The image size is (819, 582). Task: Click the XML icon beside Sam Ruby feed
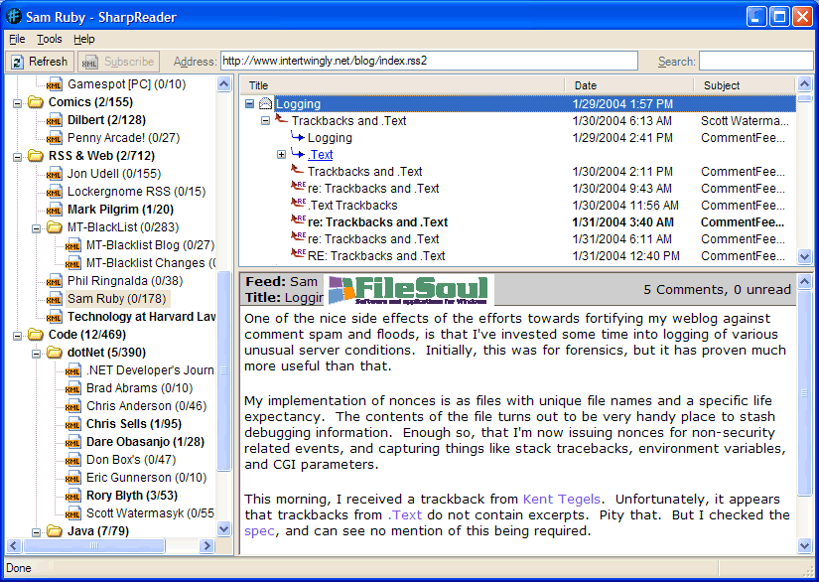(54, 299)
